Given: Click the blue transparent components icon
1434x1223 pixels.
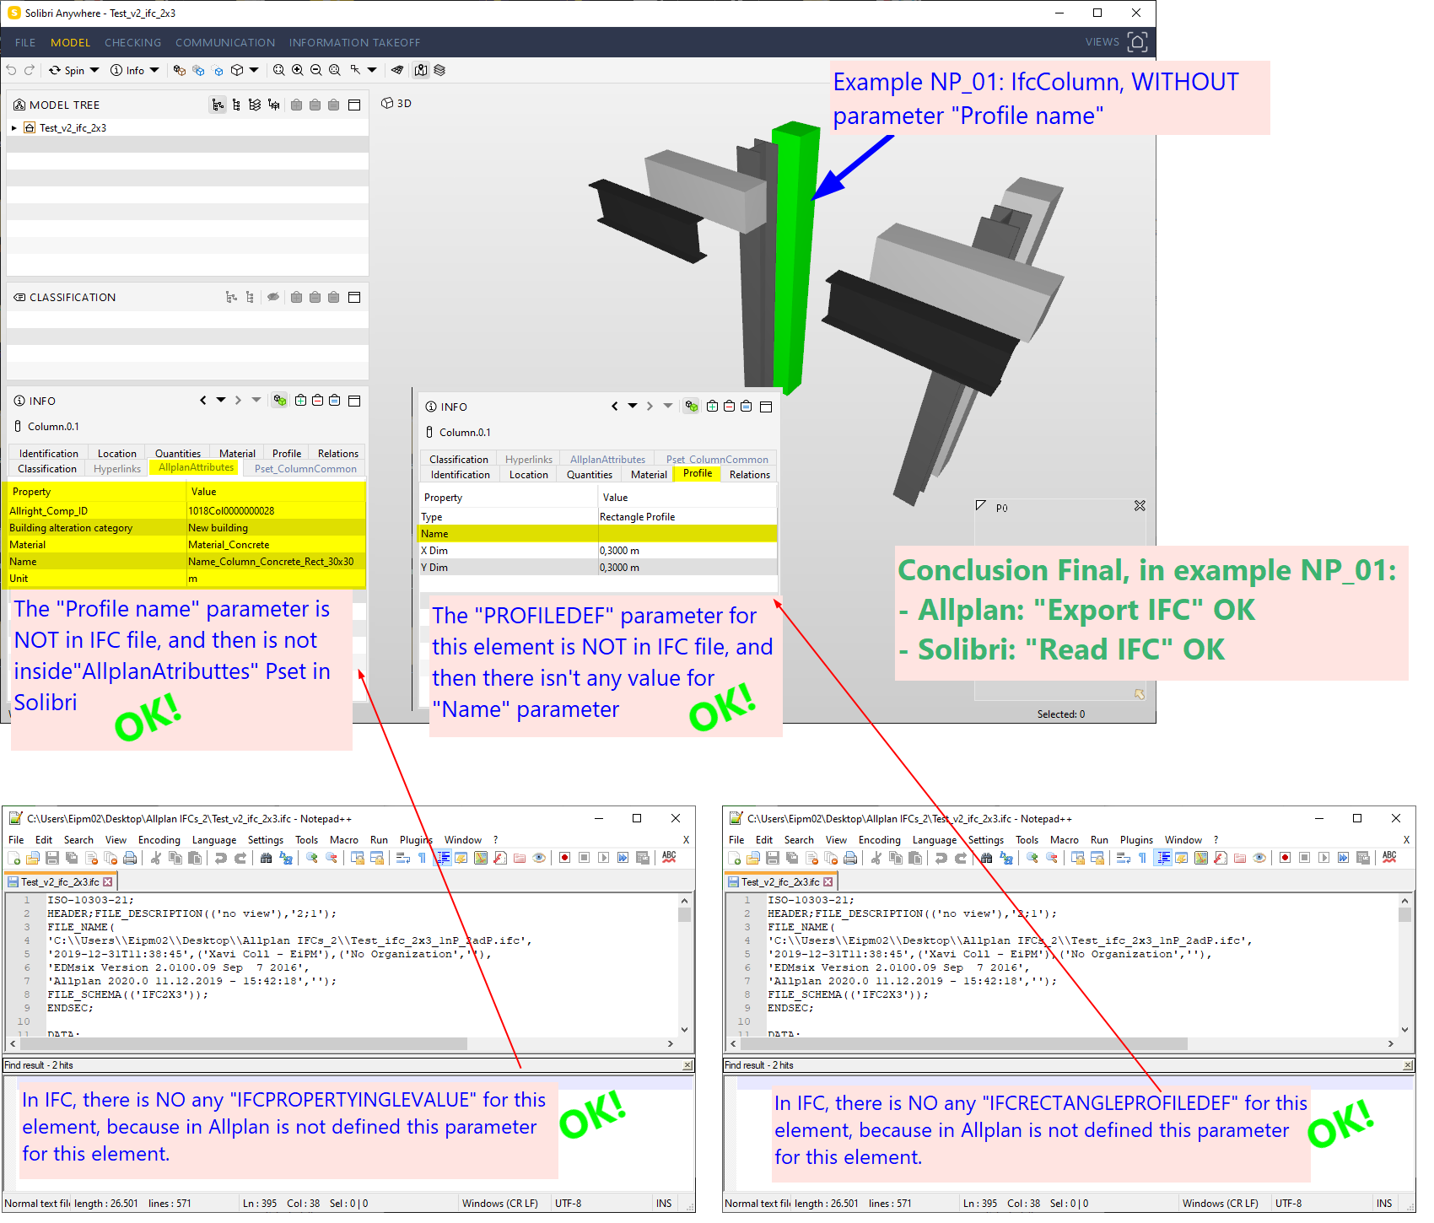Looking at the screenshot, I should click(198, 70).
